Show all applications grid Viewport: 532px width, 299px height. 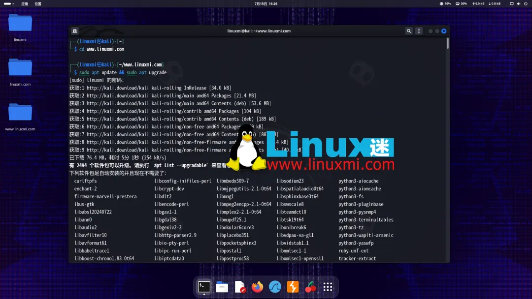[328, 287]
